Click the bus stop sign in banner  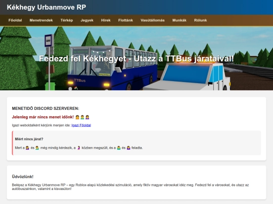click(x=49, y=41)
